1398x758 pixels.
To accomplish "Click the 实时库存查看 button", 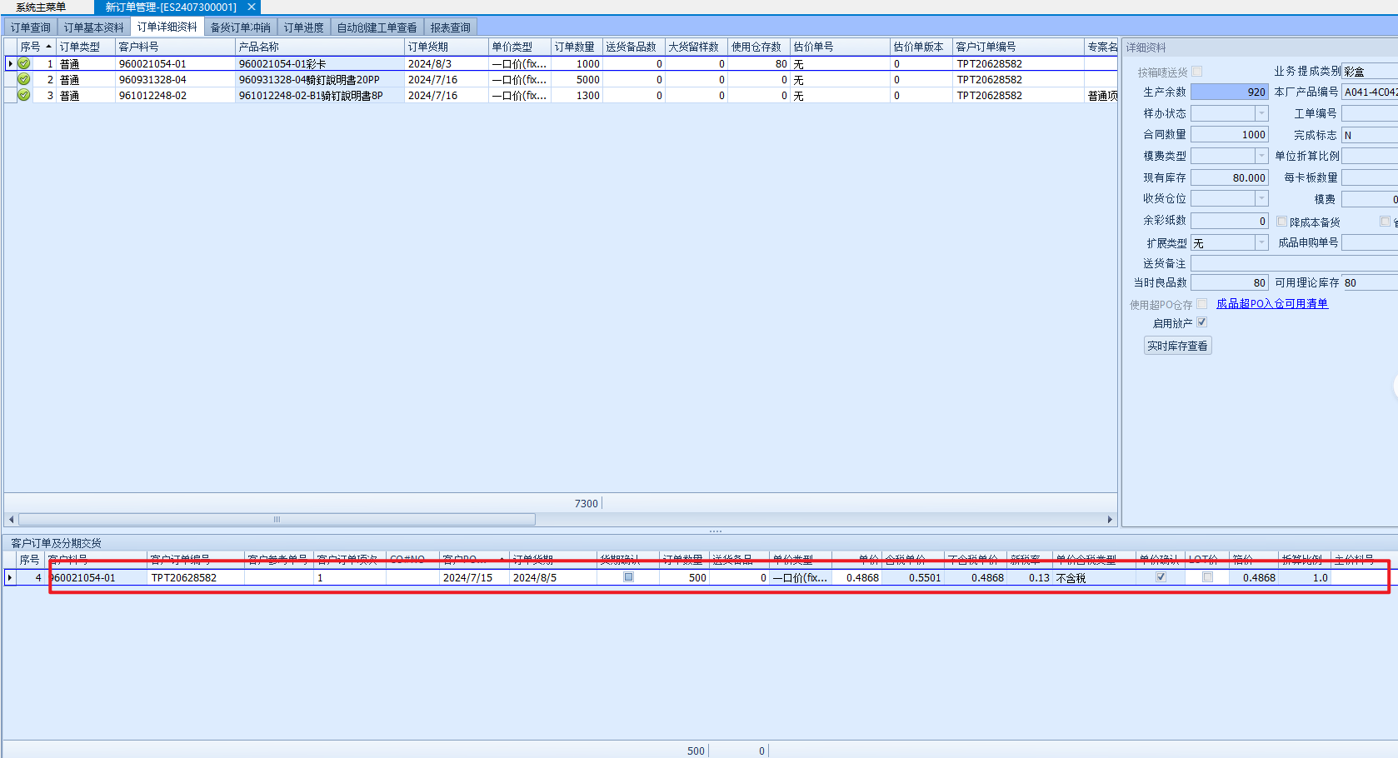I will tap(1178, 346).
